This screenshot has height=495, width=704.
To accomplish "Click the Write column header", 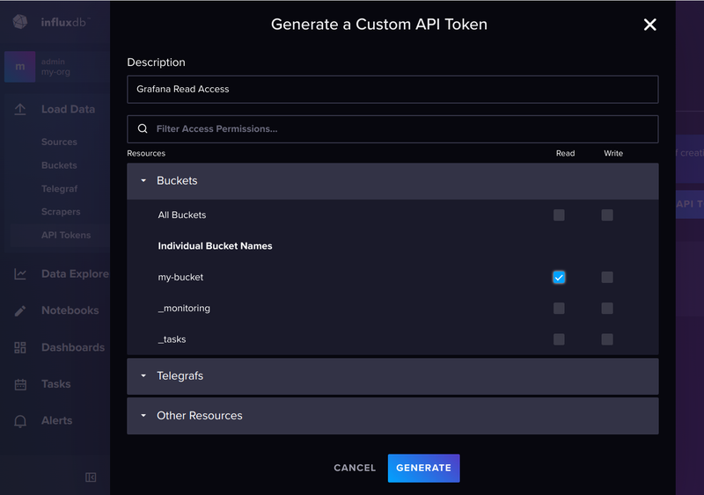I will pos(613,154).
